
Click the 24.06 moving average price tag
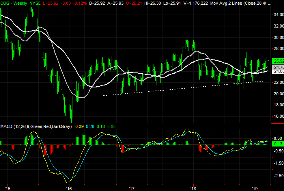(277, 72)
